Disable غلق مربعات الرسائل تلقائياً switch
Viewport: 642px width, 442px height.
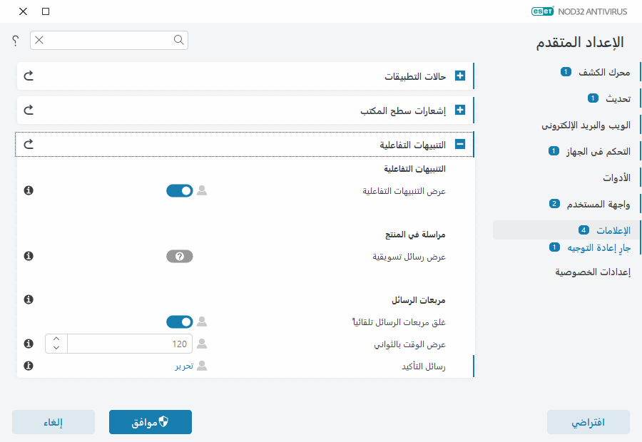pos(179,322)
